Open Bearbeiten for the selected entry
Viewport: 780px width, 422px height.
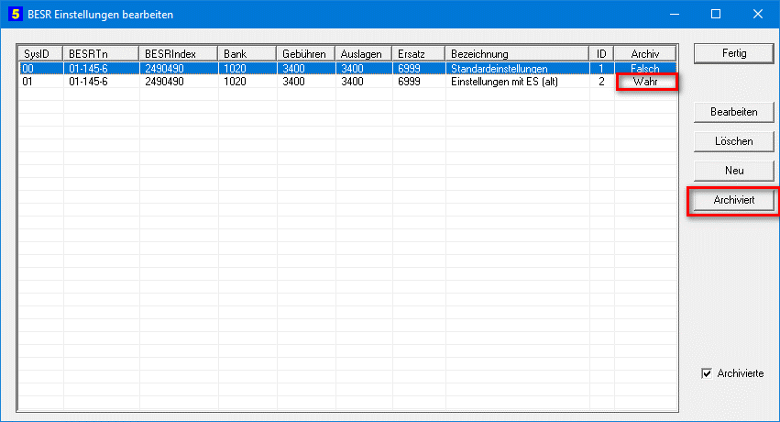[x=734, y=112]
